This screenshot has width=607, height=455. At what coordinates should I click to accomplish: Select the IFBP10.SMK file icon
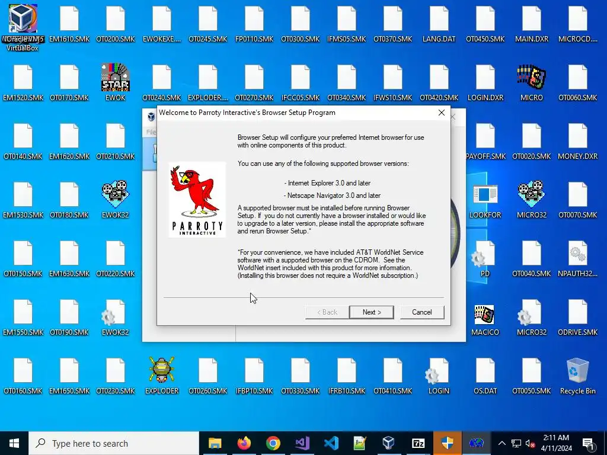click(x=254, y=375)
